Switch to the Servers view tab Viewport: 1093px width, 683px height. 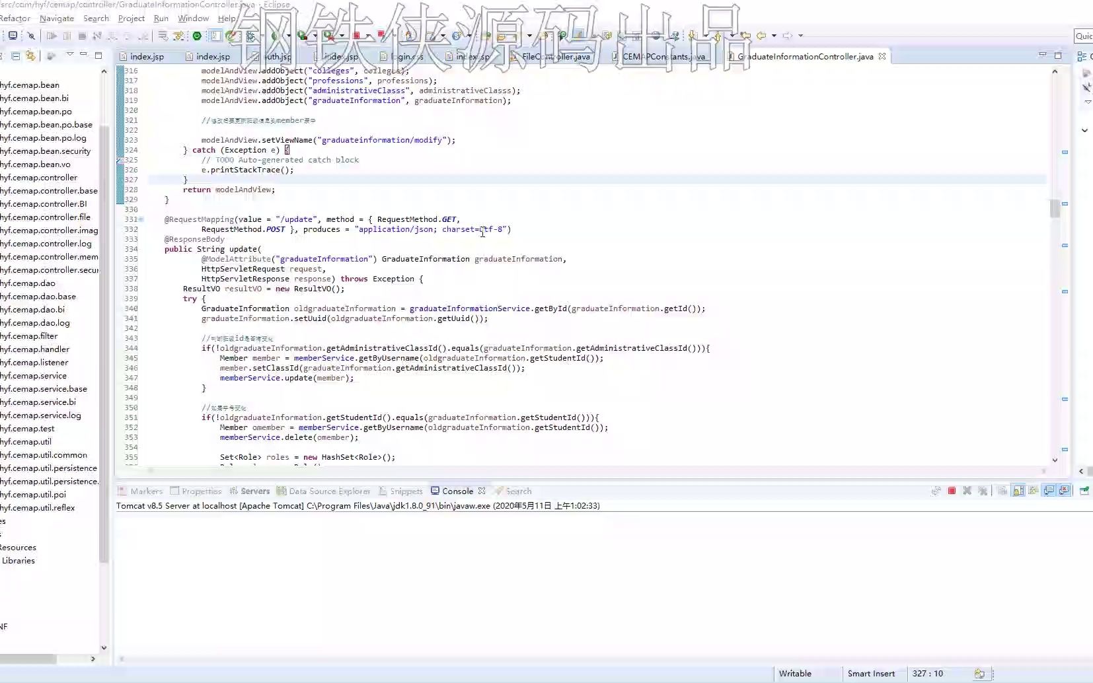point(250,491)
